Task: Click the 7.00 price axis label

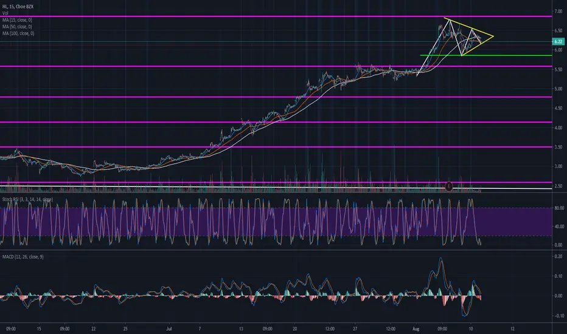Action: pyautogui.click(x=558, y=12)
